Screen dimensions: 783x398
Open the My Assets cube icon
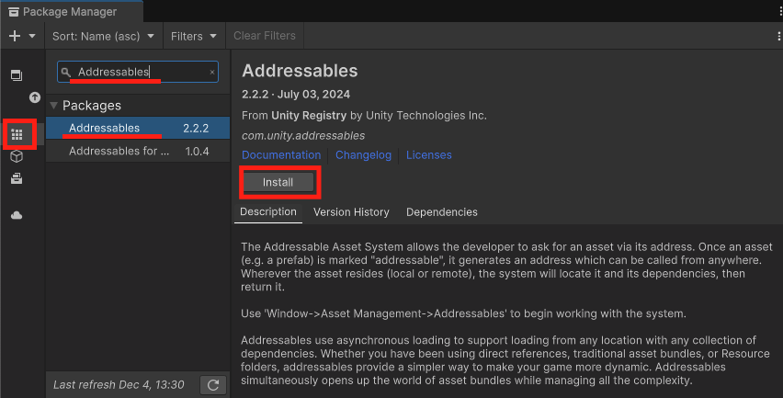17,156
